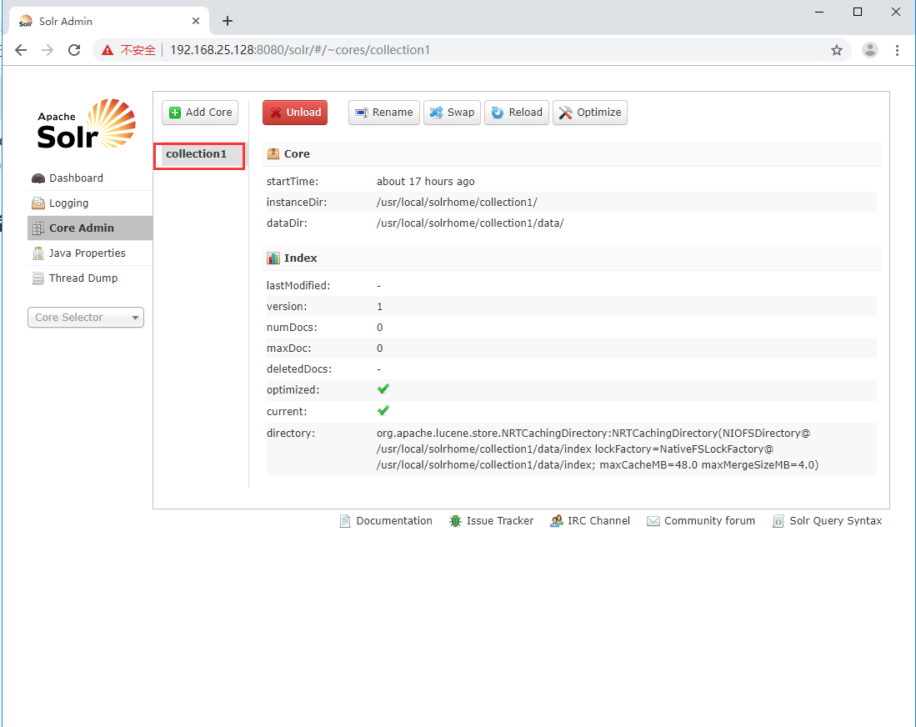Expand the Core Selector dropdown
The width and height of the screenshot is (916, 727).
pos(86,318)
